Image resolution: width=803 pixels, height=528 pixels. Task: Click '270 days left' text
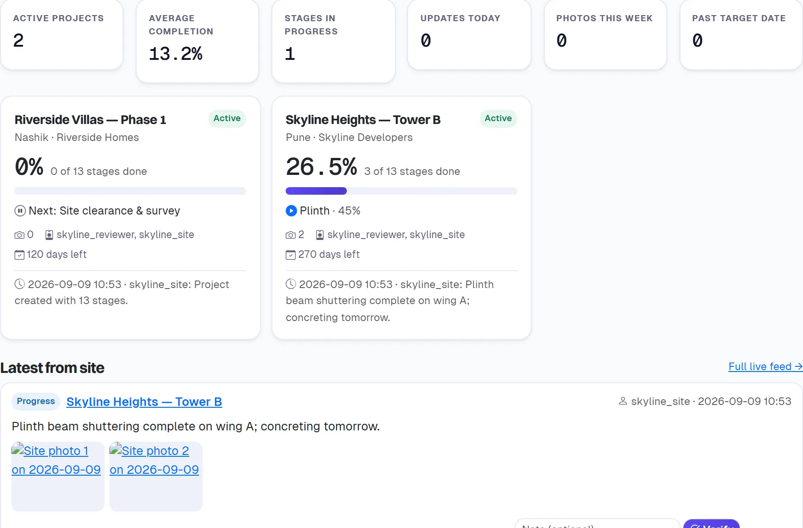[329, 255]
